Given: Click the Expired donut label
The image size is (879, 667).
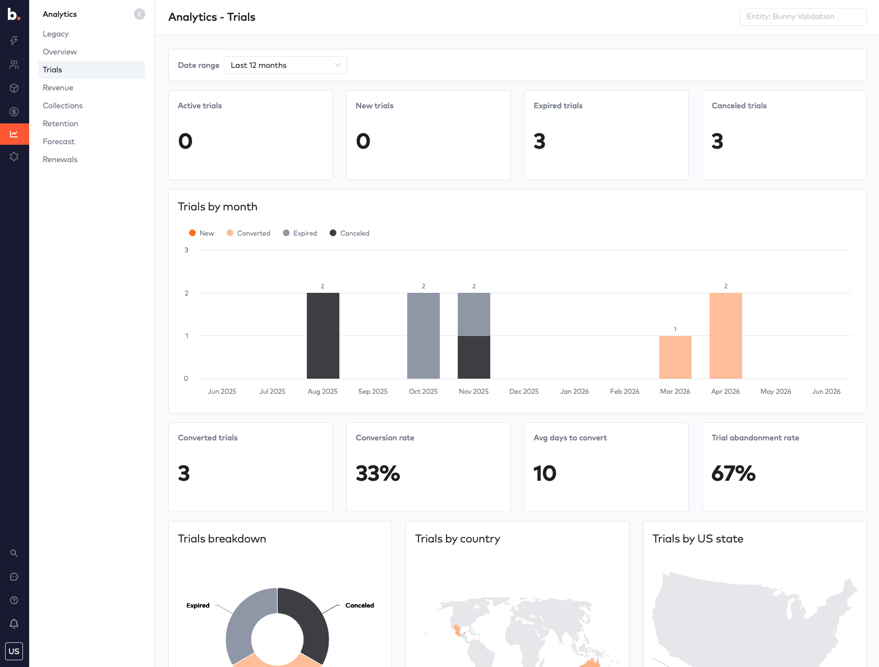Looking at the screenshot, I should pos(198,605).
